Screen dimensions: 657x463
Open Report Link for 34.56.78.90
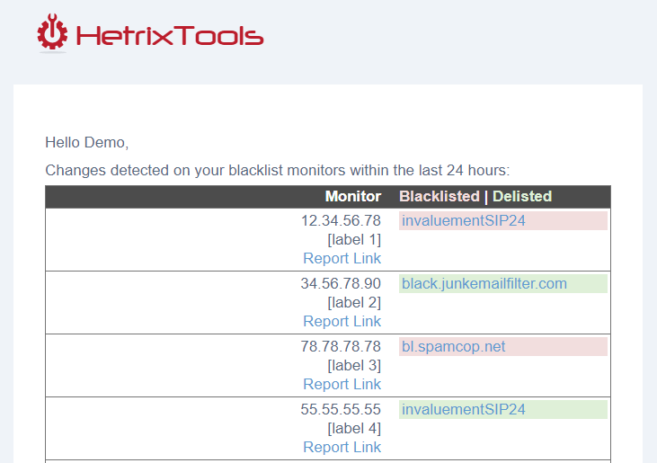click(342, 321)
